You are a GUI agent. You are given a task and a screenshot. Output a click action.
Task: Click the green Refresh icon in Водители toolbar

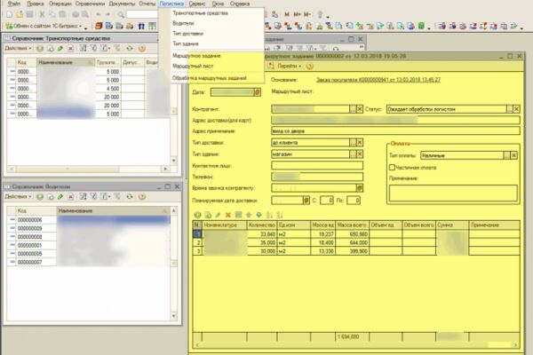coord(130,197)
